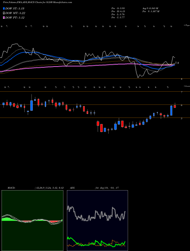The width and height of the screenshot is (190, 251).
Task: Click the '7' price axis label
Action: [182, 92]
